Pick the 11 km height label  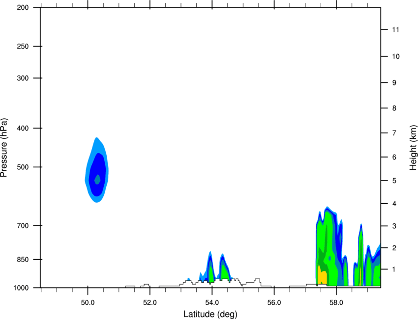396,29
